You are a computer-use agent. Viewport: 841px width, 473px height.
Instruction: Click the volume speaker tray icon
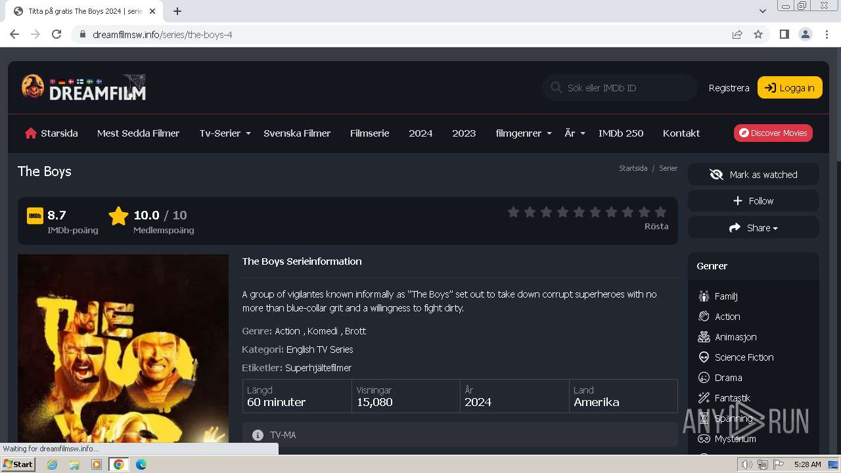coord(747,464)
